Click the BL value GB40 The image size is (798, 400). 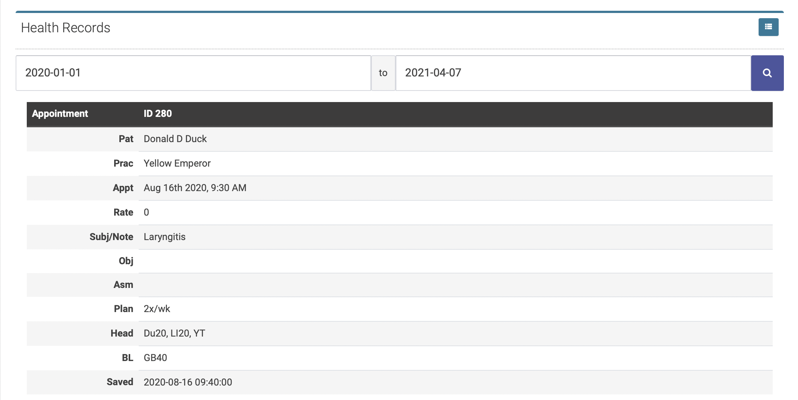[155, 358]
